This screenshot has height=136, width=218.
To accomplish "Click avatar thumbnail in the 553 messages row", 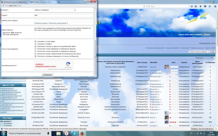I will (166, 122).
